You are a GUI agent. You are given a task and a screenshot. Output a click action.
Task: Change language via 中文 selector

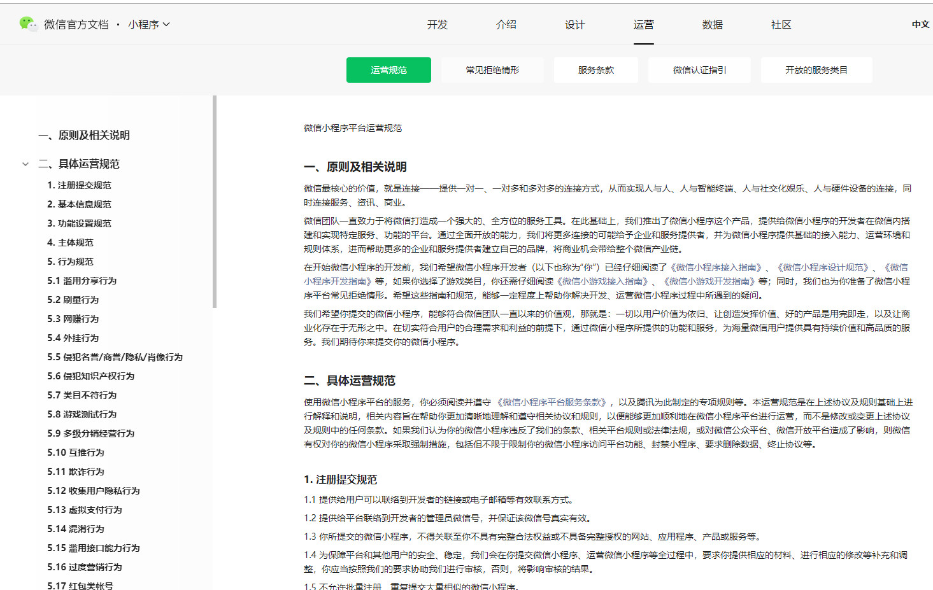[x=921, y=24]
